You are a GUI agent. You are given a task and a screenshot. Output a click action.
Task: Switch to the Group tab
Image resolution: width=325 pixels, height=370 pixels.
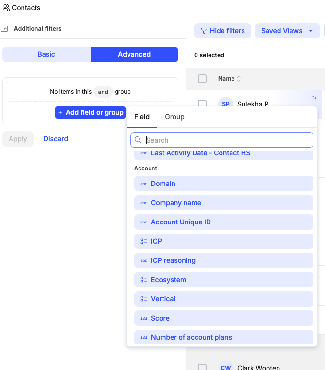[174, 117]
